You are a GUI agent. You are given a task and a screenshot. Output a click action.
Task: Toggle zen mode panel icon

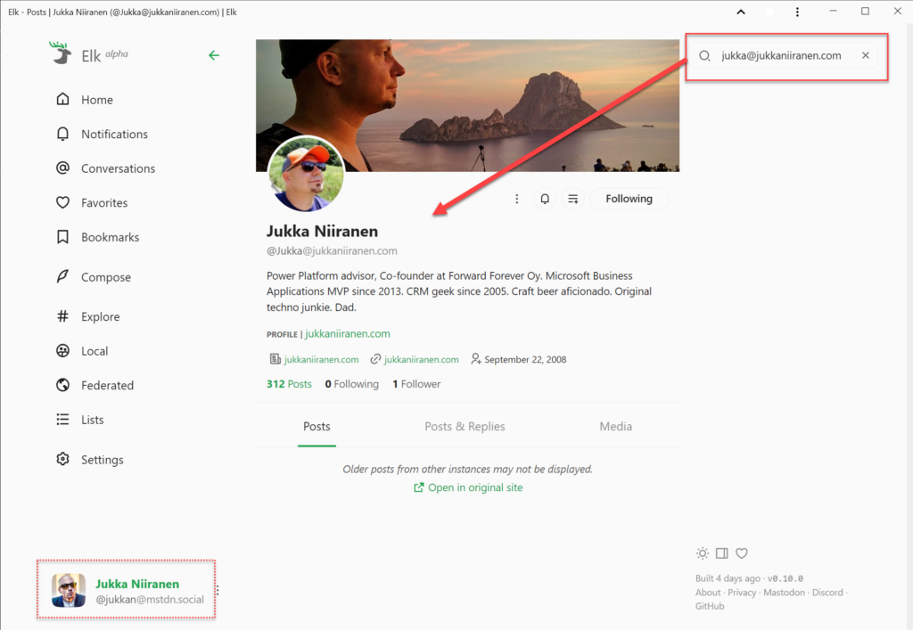coord(722,553)
